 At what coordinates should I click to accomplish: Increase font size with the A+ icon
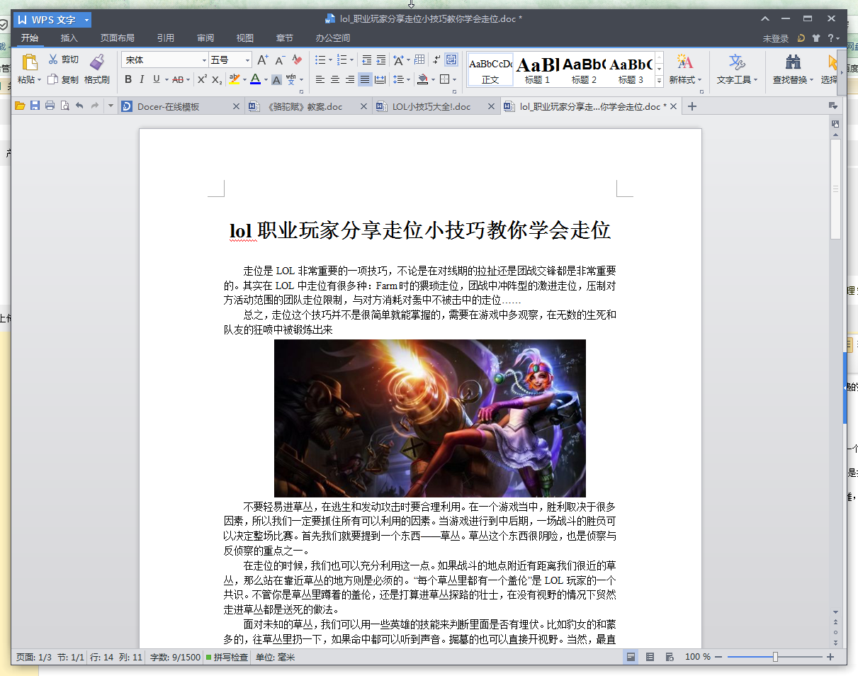[263, 60]
